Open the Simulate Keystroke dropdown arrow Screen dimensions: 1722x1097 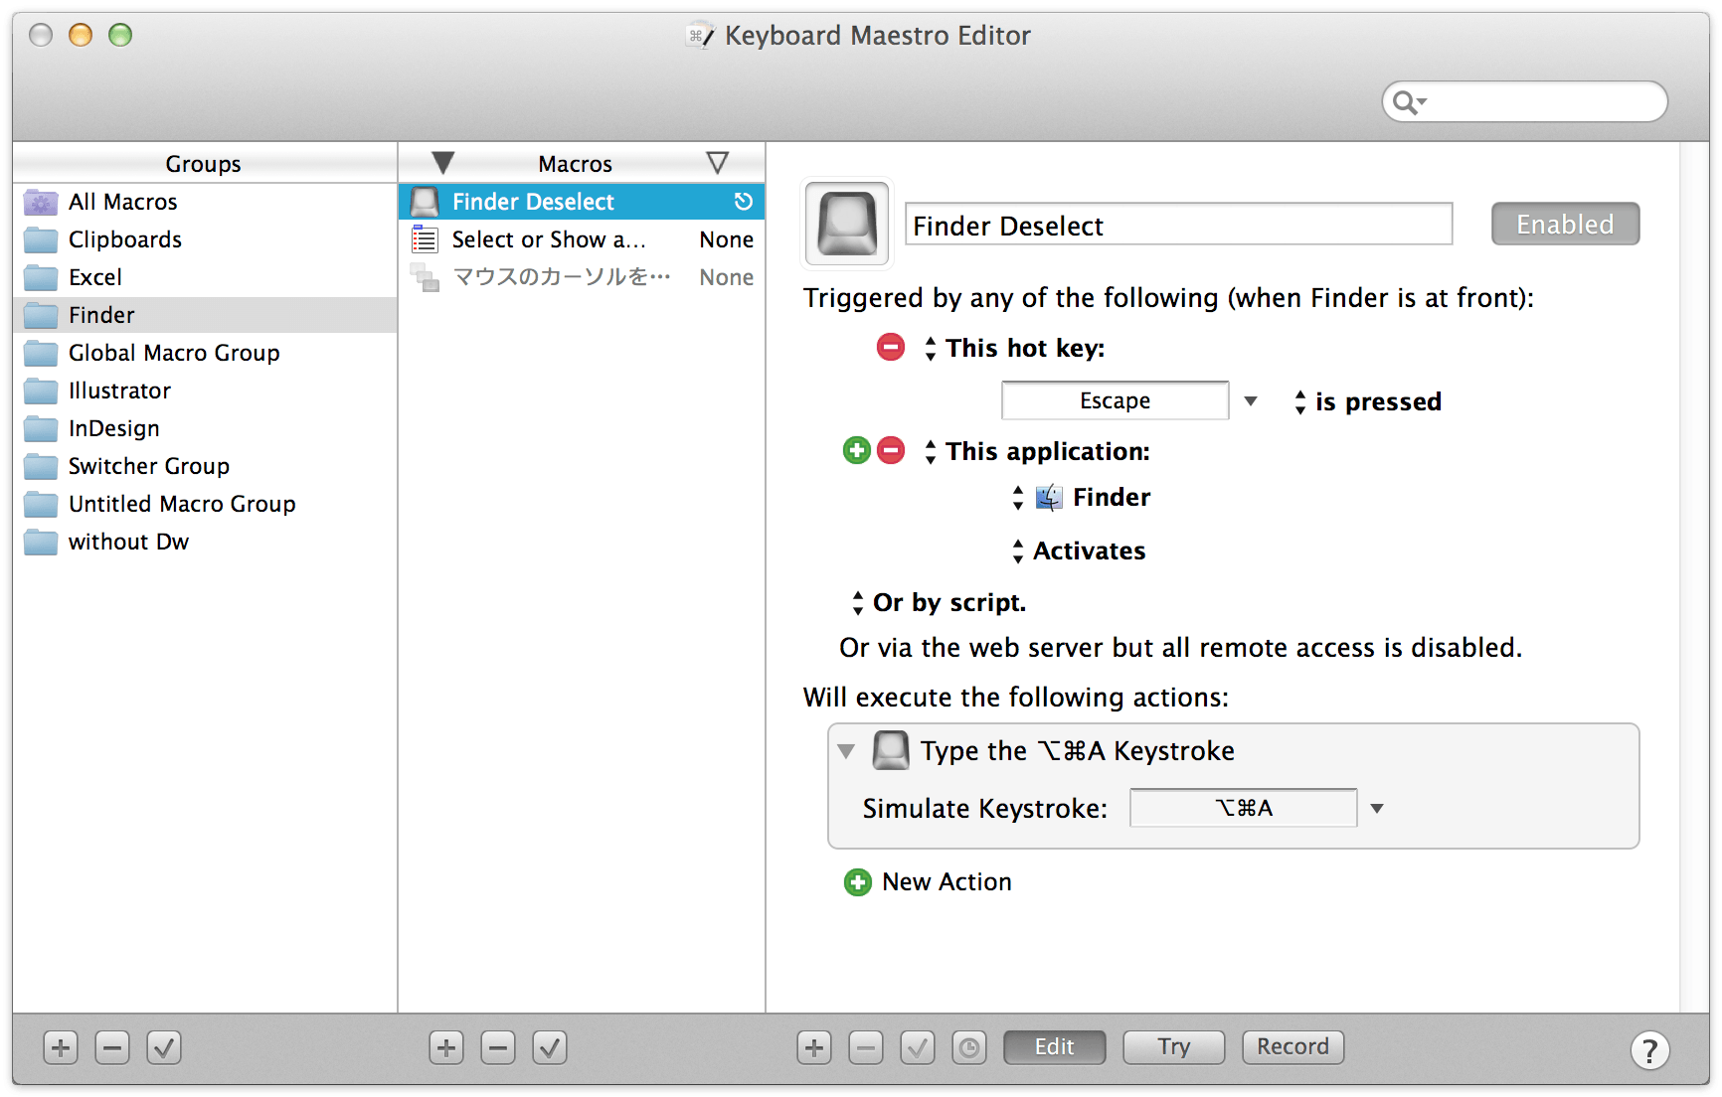tap(1377, 808)
